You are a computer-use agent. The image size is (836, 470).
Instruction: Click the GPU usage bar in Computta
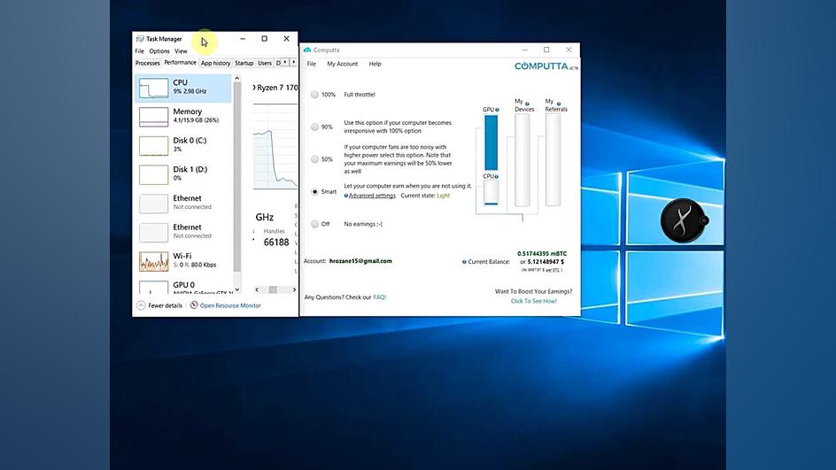point(491,143)
